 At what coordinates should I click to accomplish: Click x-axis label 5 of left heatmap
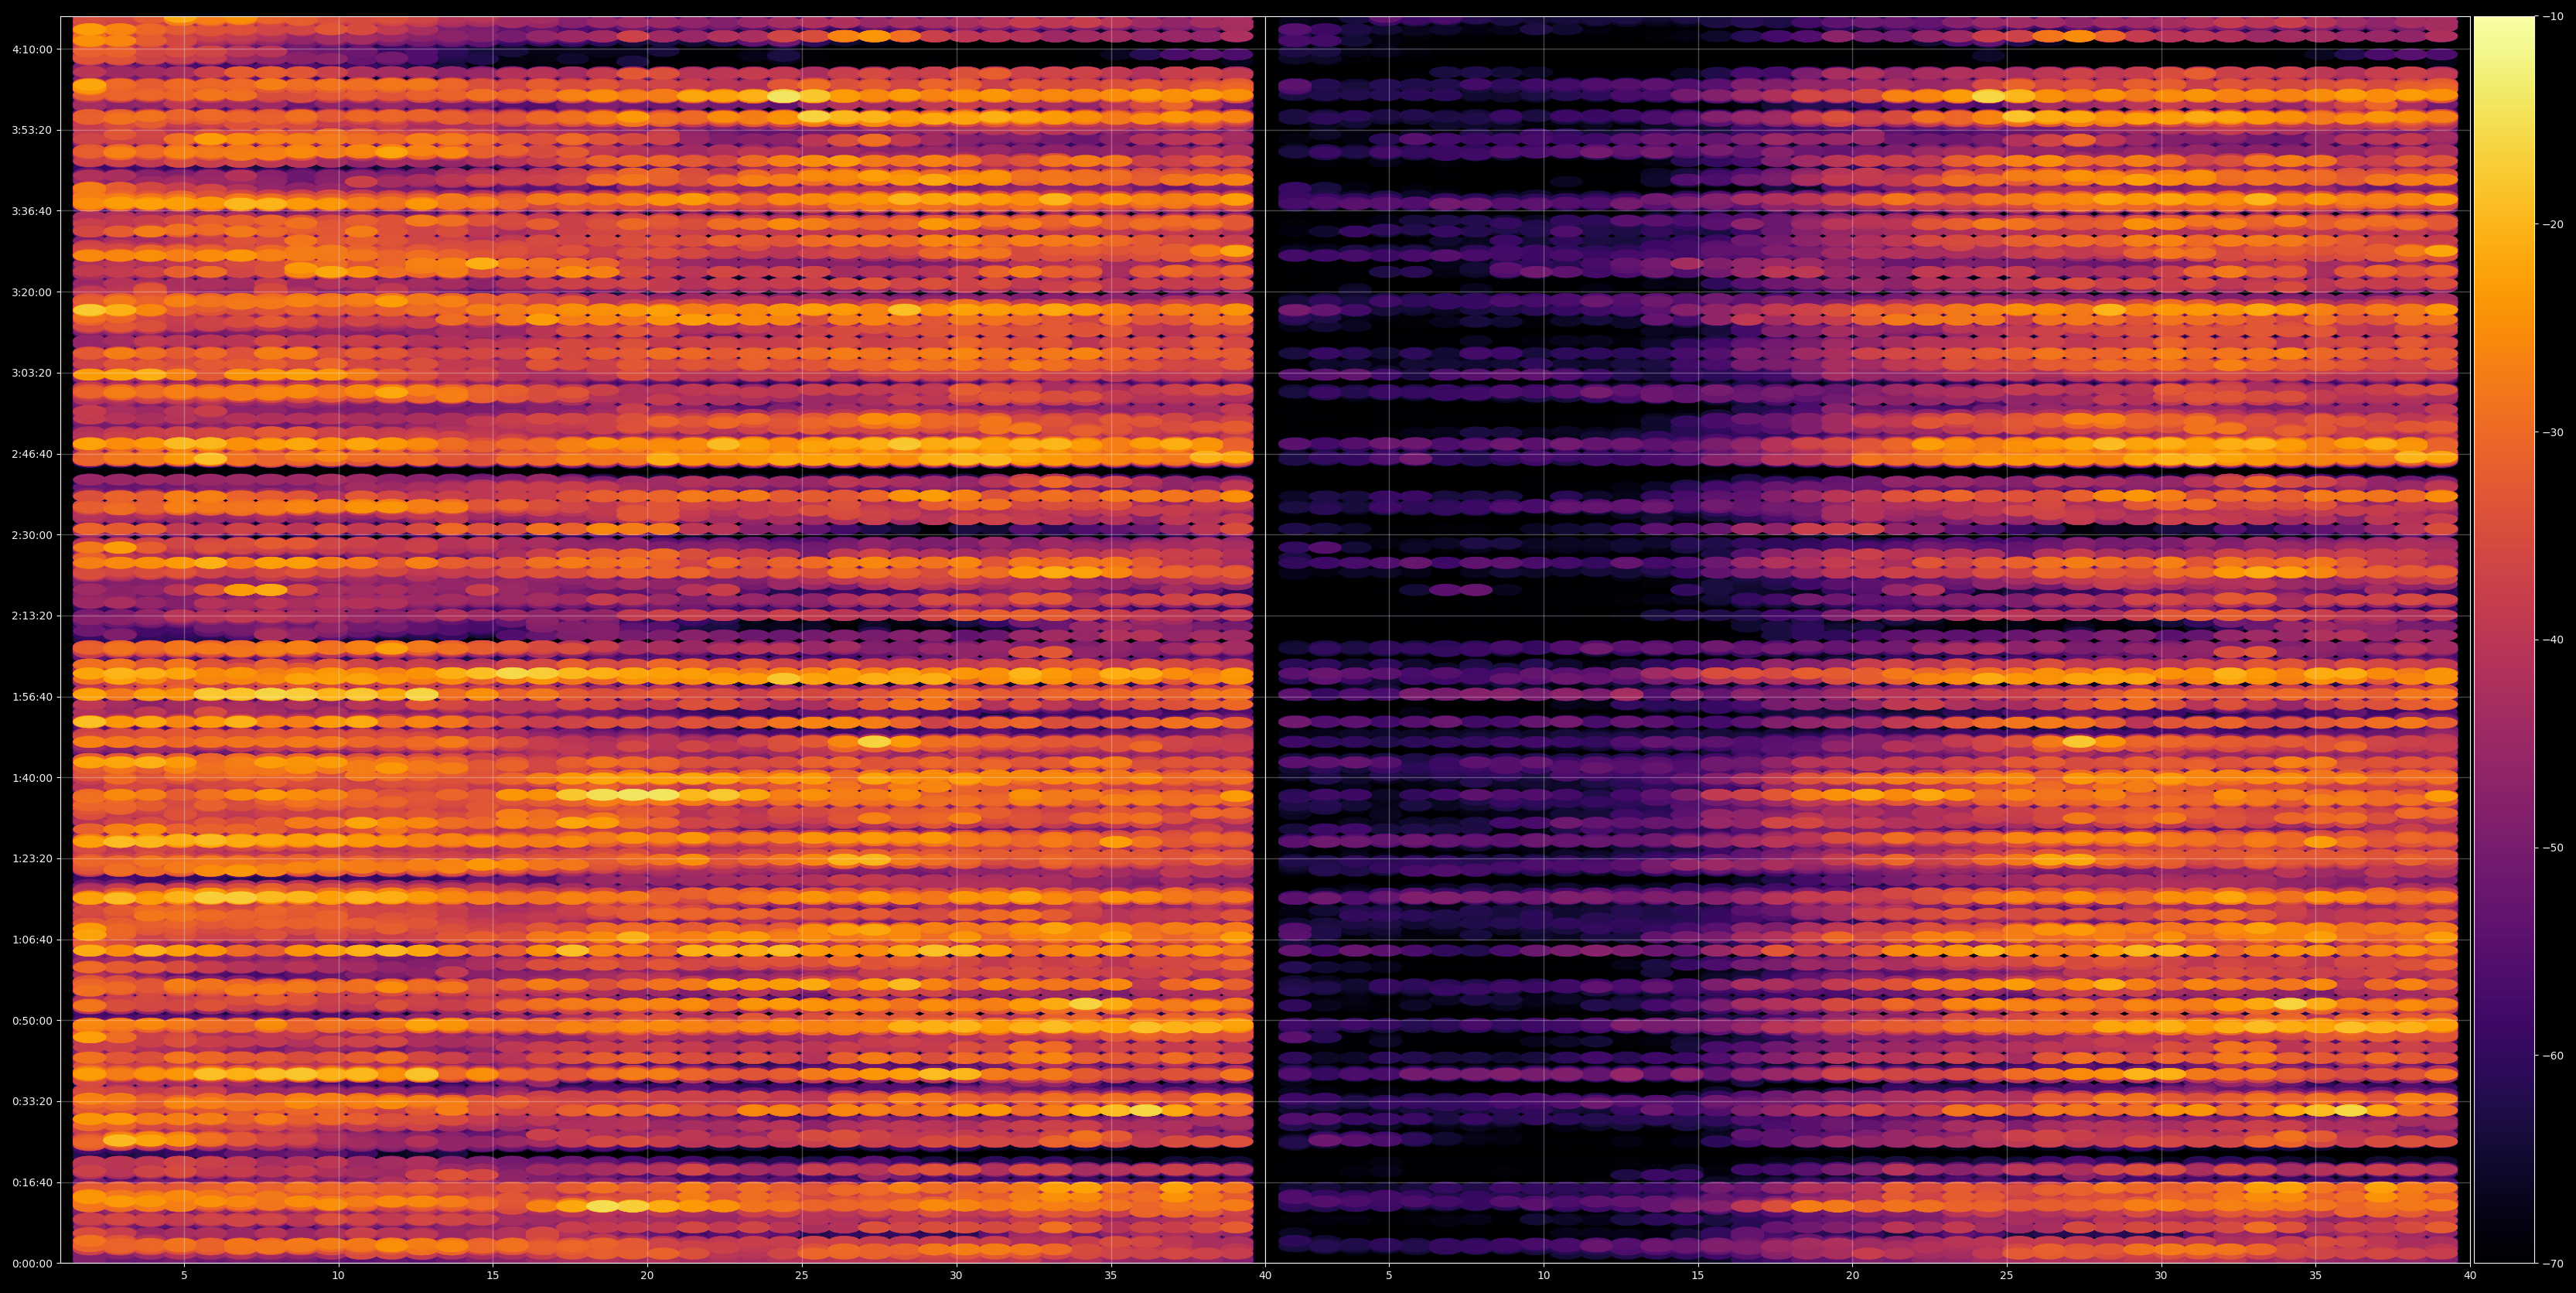point(184,1276)
